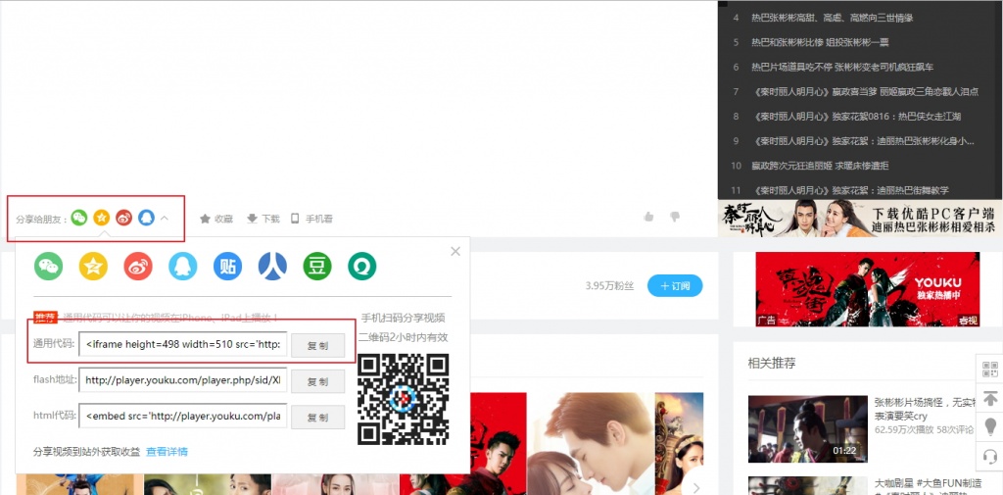Viewport: 1003px width, 495px height.
Task: Click the QR code icon in side toolbar
Action: pyautogui.click(x=990, y=369)
